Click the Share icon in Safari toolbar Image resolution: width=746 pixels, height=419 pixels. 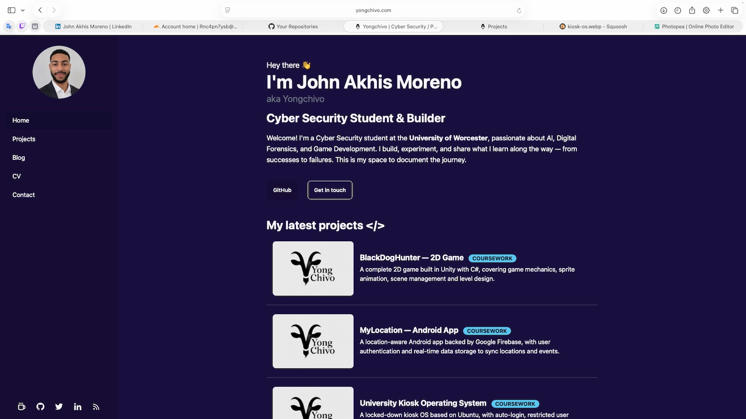(x=692, y=10)
